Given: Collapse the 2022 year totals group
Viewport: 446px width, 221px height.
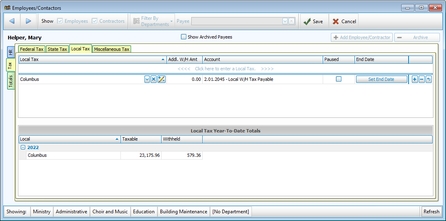Looking at the screenshot, I should [x=23, y=147].
